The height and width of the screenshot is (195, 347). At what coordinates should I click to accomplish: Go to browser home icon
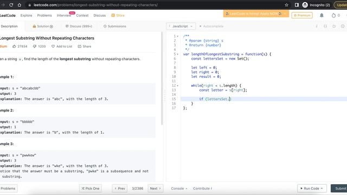pos(20,5)
